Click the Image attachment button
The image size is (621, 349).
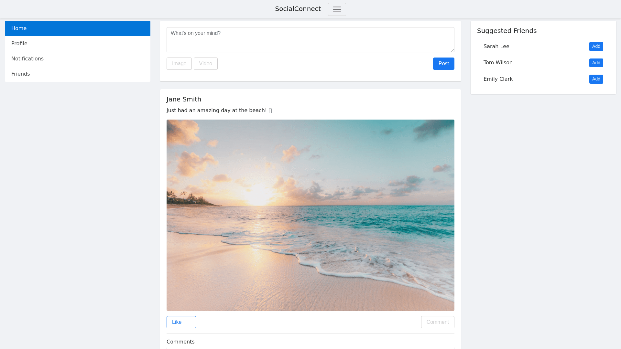click(179, 64)
